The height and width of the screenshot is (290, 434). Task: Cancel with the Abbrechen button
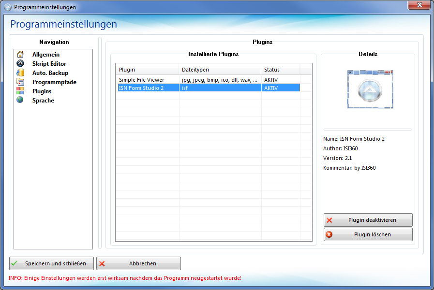point(138,263)
